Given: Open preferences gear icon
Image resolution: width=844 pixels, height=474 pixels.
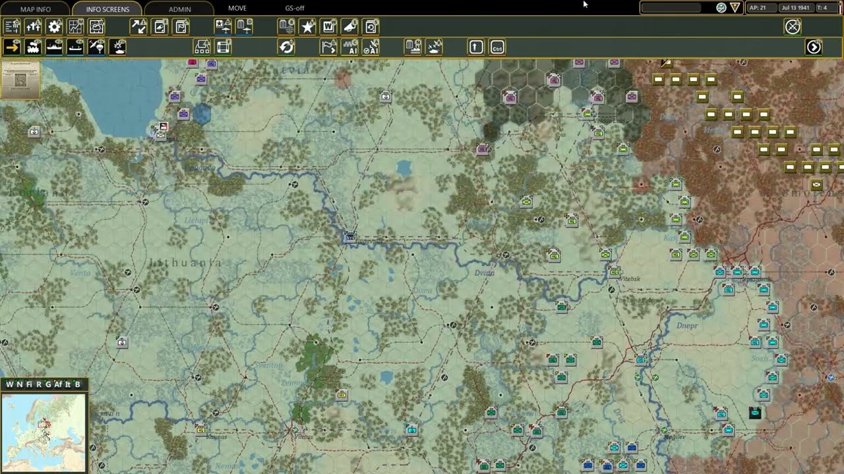Looking at the screenshot, I should tap(54, 26).
